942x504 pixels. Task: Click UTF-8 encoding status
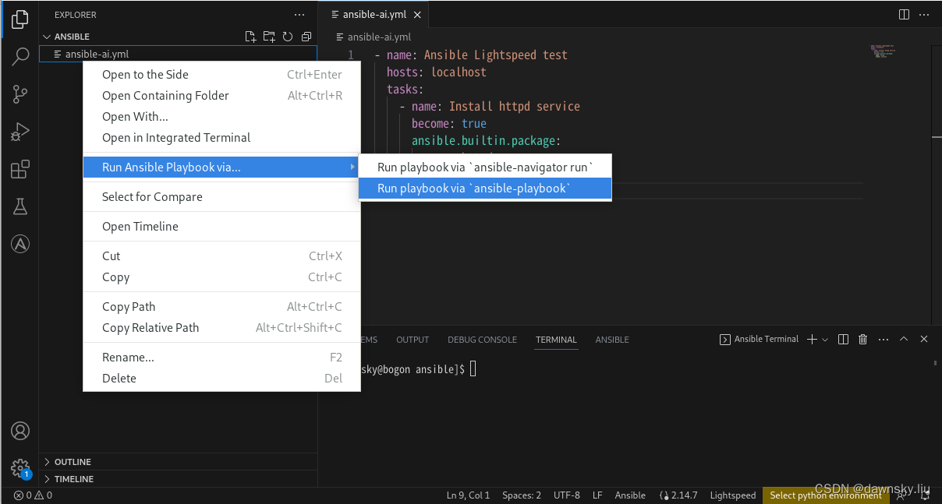[567, 495]
